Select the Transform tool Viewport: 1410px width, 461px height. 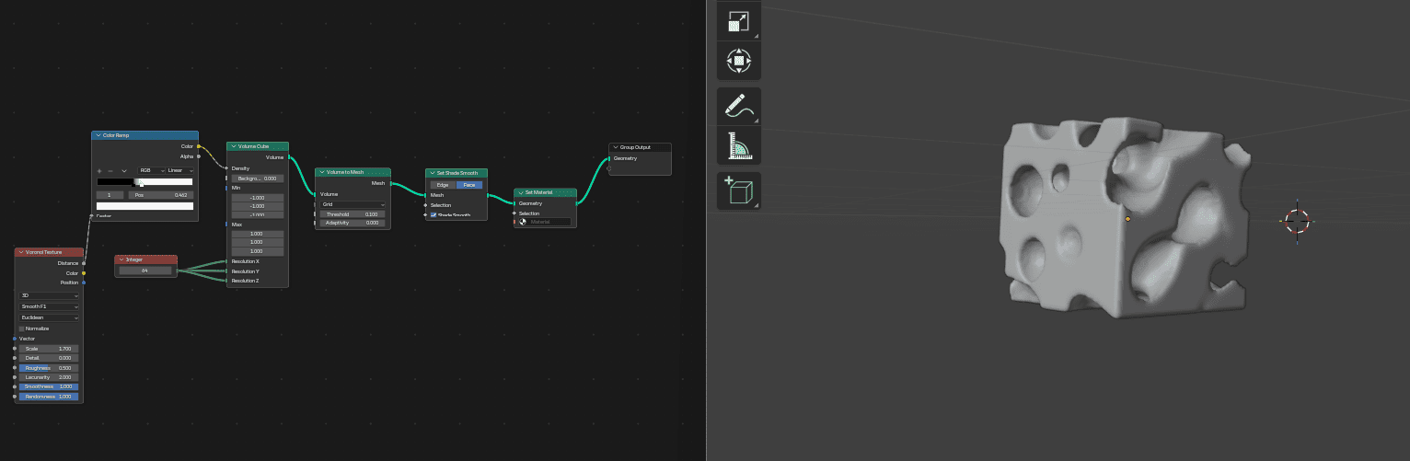point(738,61)
